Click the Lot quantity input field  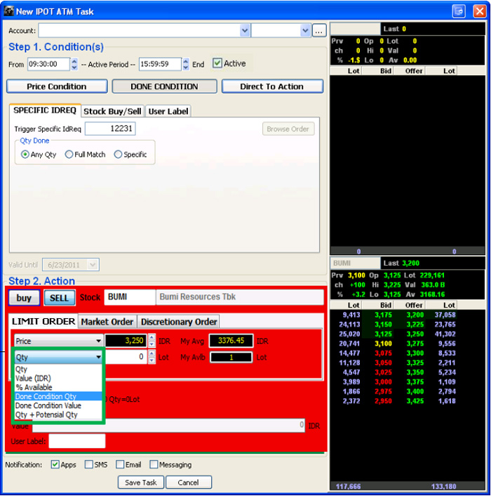click(x=126, y=357)
